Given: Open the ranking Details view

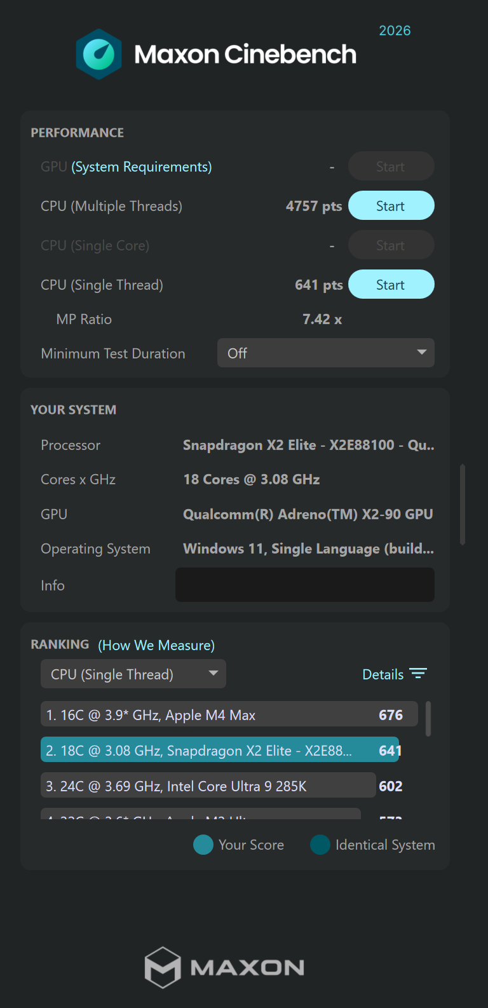Looking at the screenshot, I should (x=383, y=674).
